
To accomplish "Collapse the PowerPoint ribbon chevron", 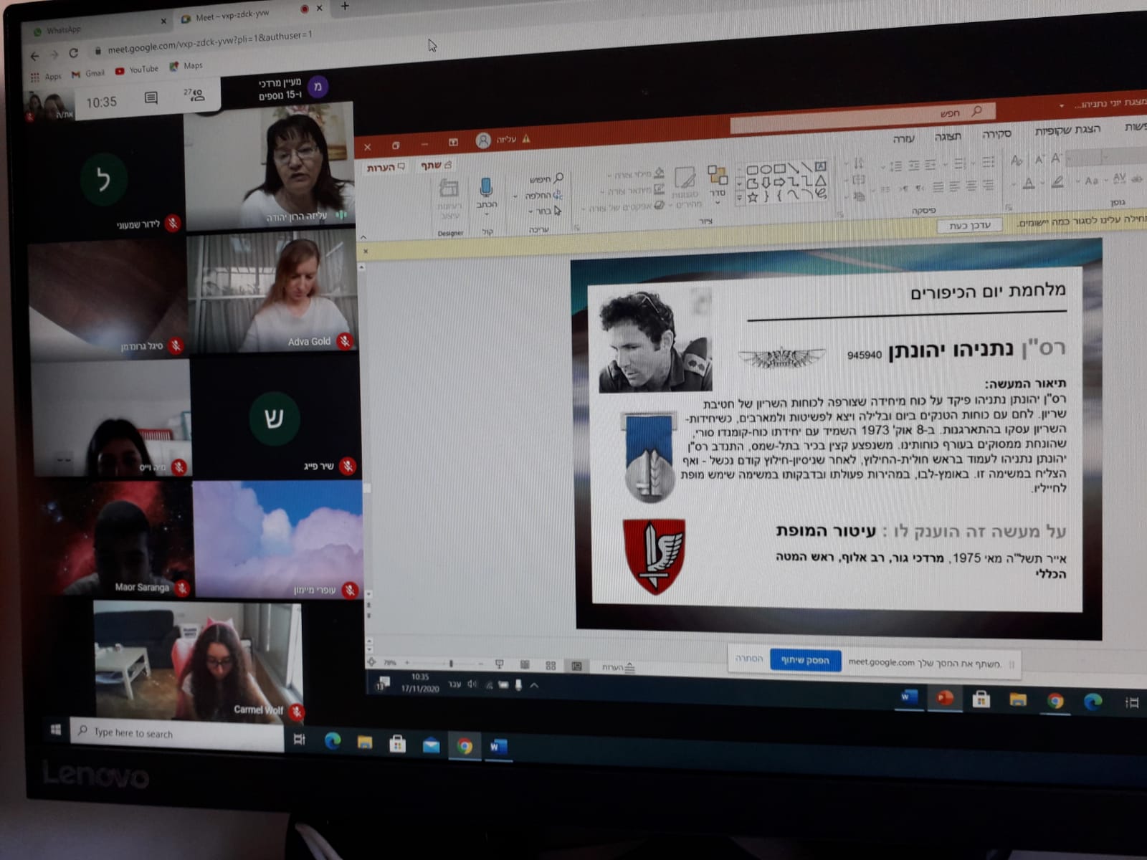I will point(363,237).
